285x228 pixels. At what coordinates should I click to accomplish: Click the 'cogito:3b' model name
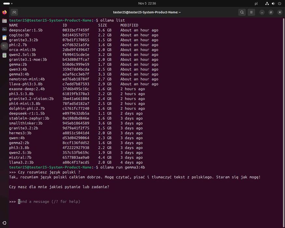click(19, 35)
